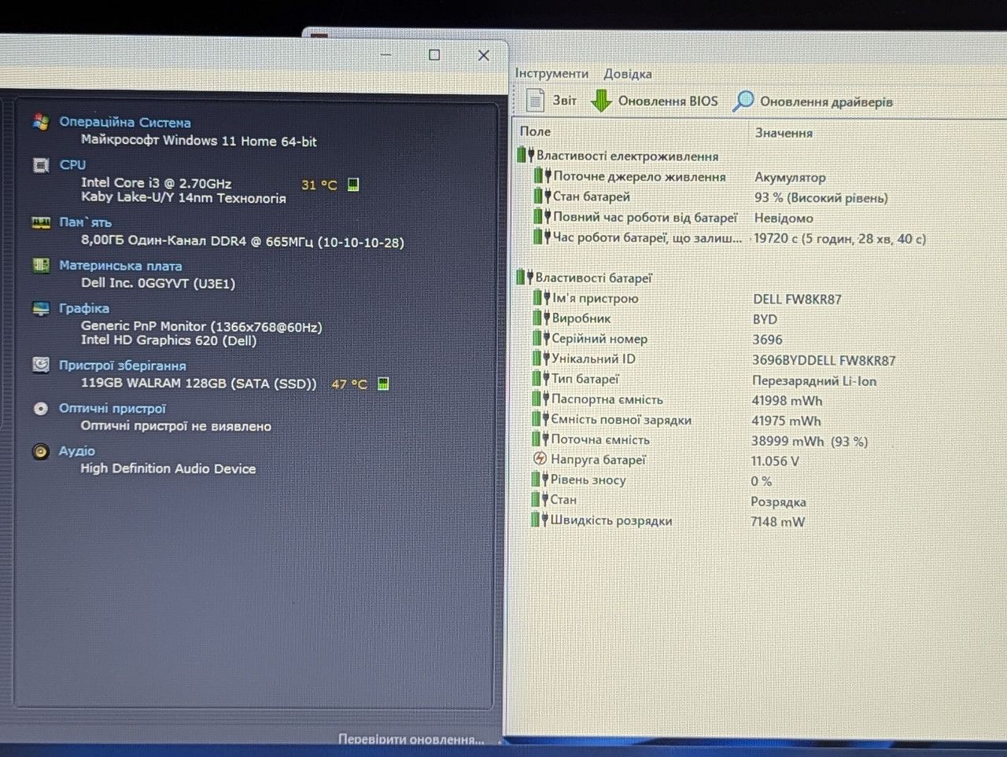Click the optical devices disc icon
Viewport: 1007px width, 757px height.
tap(41, 409)
